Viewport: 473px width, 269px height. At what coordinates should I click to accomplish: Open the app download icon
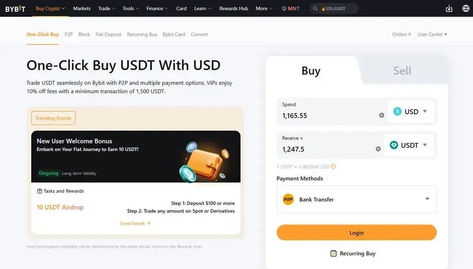449,8
